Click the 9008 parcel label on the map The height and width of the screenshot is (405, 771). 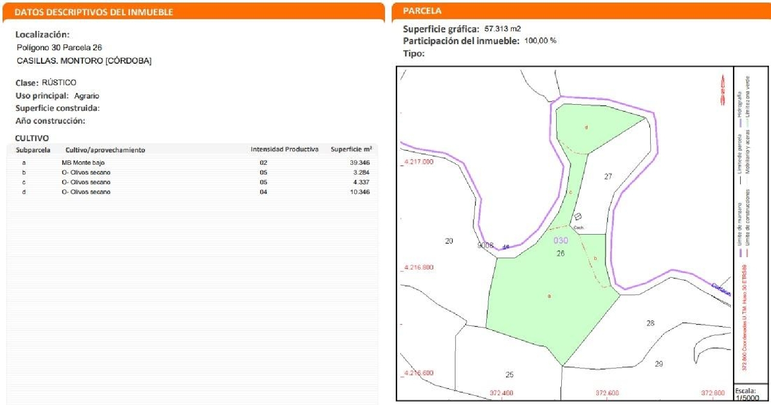point(486,245)
